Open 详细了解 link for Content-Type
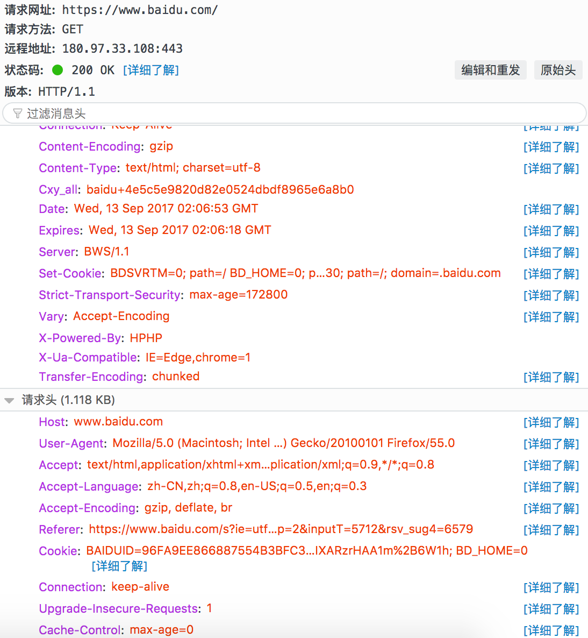This screenshot has height=638, width=588. tap(551, 168)
